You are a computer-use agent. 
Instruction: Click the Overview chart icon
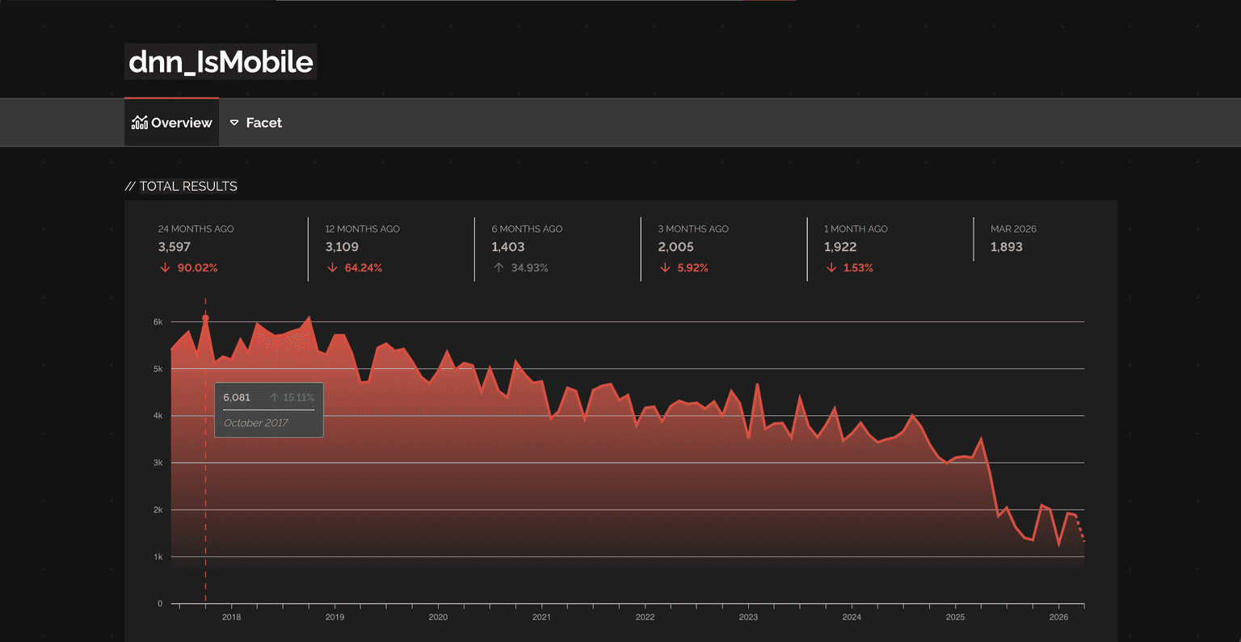(x=140, y=123)
